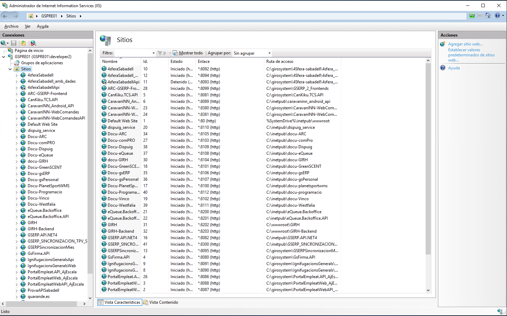507x316 pixels.
Task: Click the stopped 4sferaSabadellApi site icon in list
Action: 104,82
